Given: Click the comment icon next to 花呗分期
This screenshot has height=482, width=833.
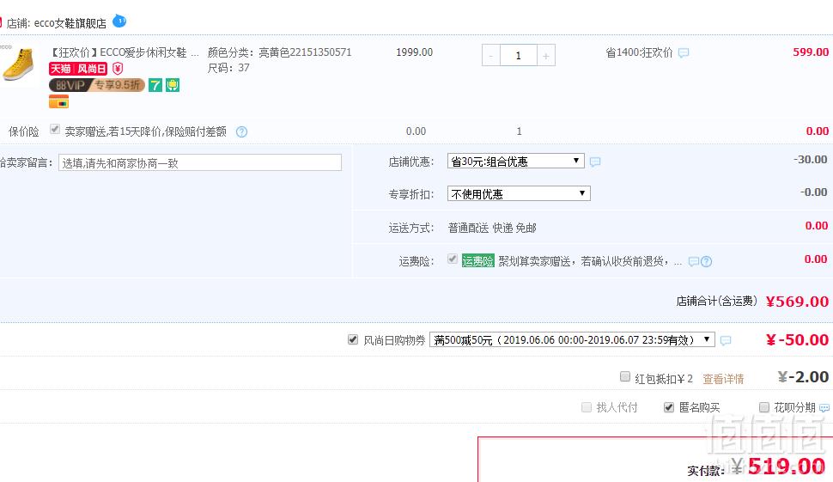Looking at the screenshot, I should tap(824, 407).
